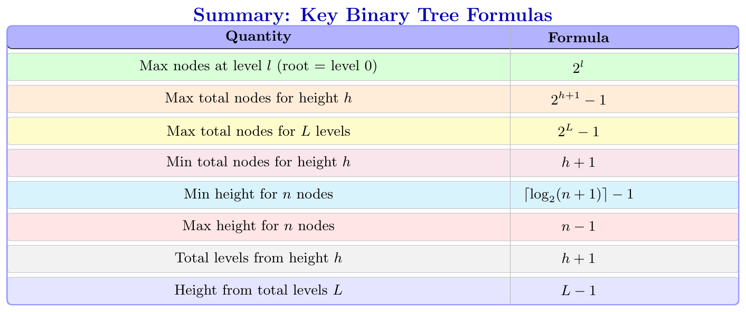Select the "Quantity" column header
This screenshot has height=312, width=746.
(x=258, y=37)
